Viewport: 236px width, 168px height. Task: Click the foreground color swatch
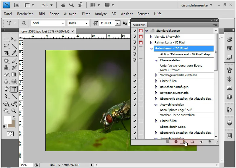(7, 120)
